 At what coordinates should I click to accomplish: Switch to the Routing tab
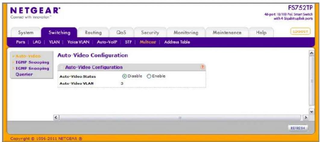[x=93, y=32]
